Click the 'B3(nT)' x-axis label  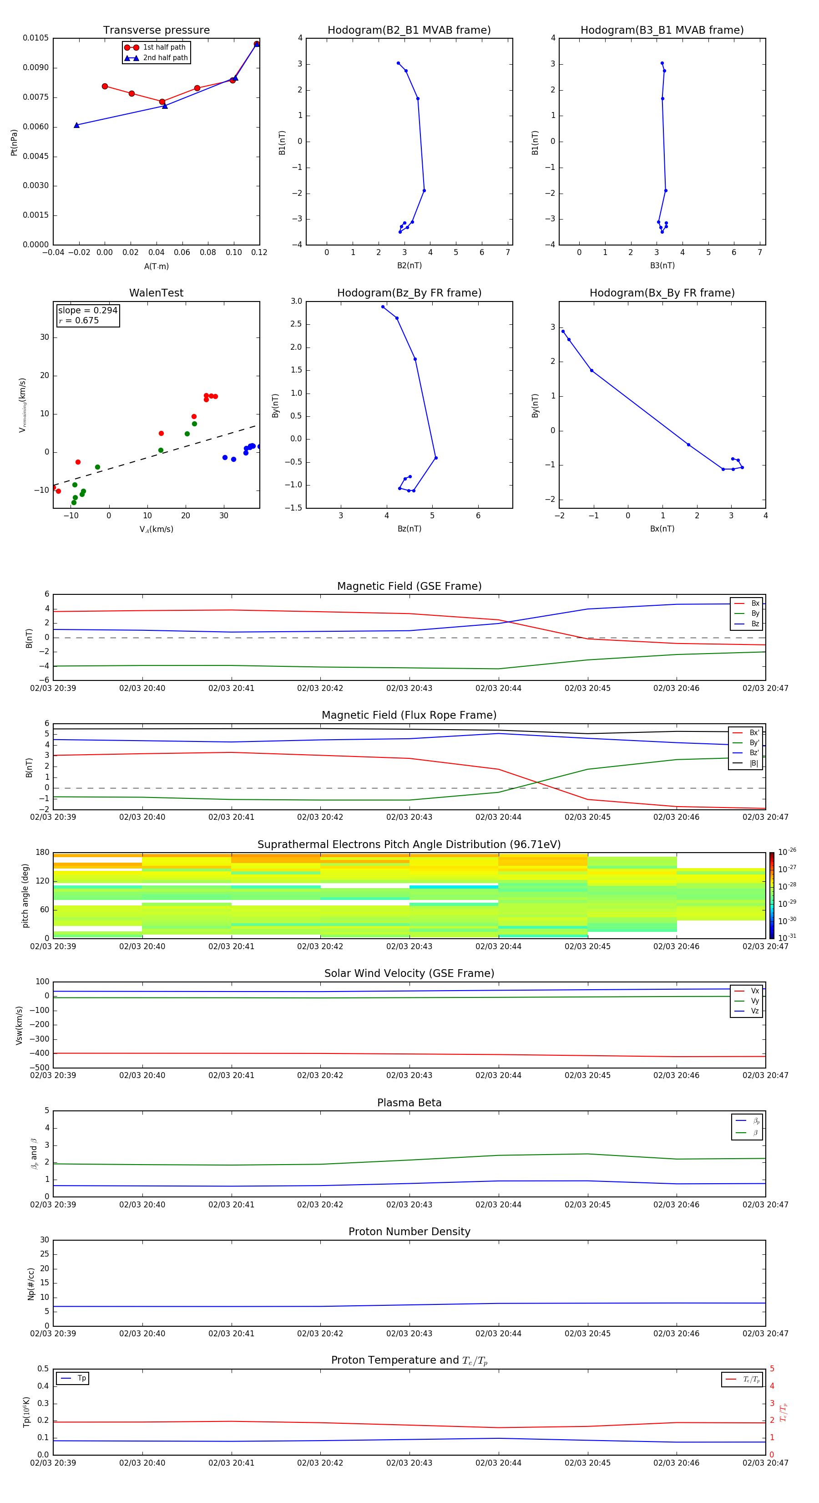[x=662, y=266]
